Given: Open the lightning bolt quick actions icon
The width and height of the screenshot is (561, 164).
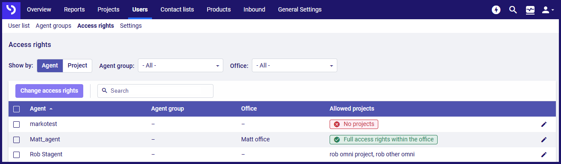Looking at the screenshot, I should (496, 10).
